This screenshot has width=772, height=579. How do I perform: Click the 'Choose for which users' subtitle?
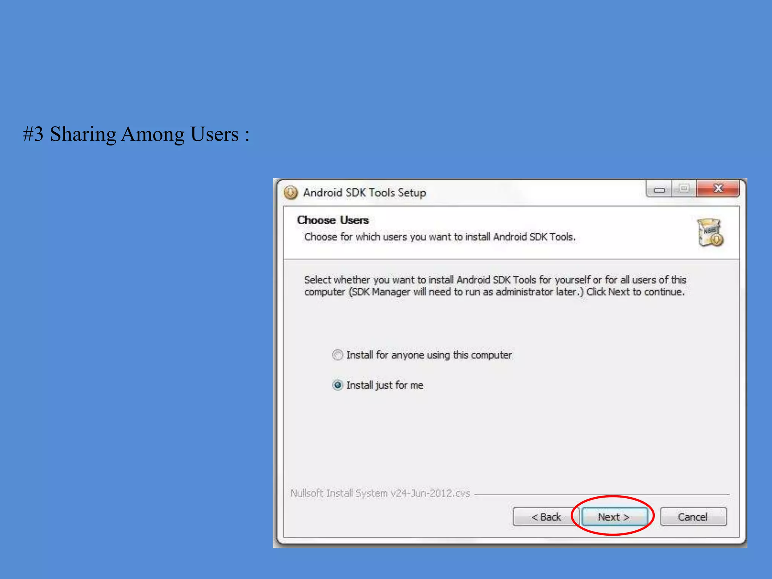click(440, 237)
